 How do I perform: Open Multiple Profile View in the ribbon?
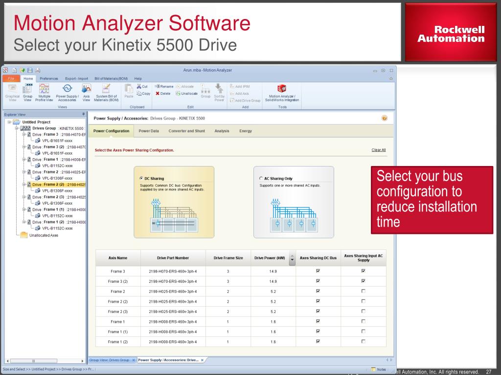coord(44,92)
